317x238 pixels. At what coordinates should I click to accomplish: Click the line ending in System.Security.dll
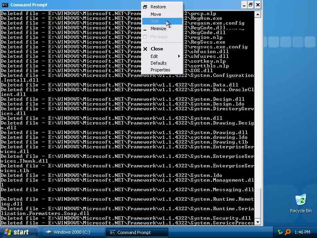[x=126, y=218]
